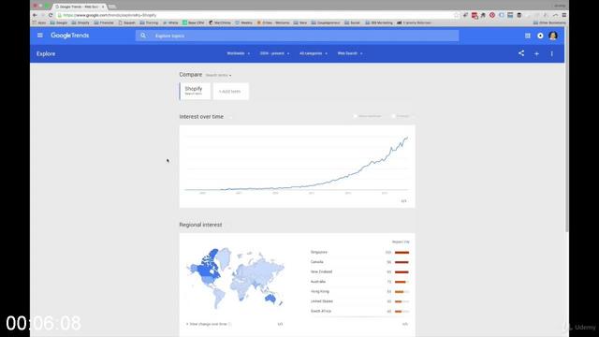Open the All categories dropdown
The height and width of the screenshot is (337, 599).
tap(314, 53)
